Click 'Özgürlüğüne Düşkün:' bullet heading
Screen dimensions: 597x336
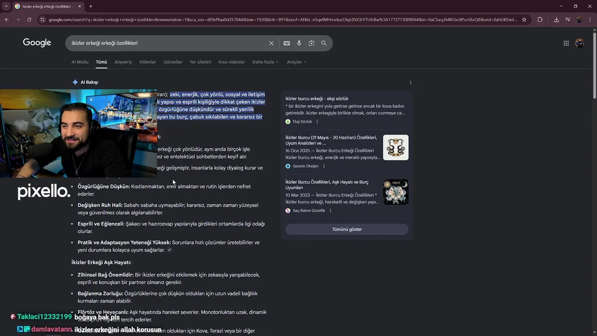[x=104, y=187]
